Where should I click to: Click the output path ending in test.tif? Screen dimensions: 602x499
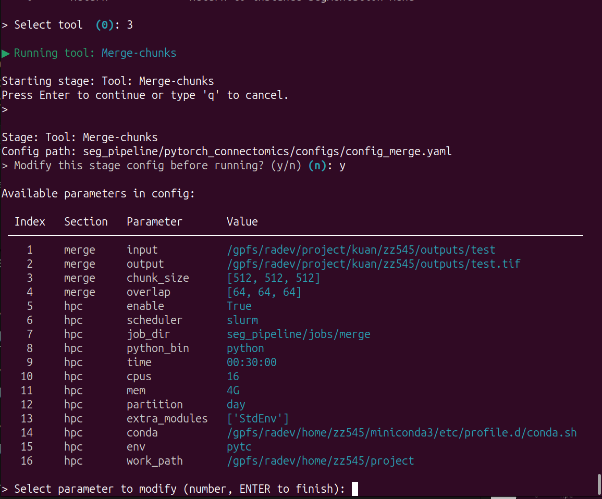click(373, 264)
